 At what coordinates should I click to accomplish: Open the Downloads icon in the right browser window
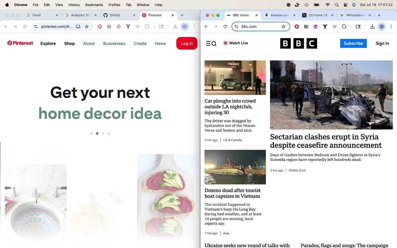tap(372, 27)
